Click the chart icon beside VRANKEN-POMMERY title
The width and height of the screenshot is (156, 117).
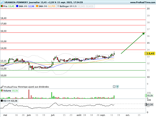(x=2, y=2)
